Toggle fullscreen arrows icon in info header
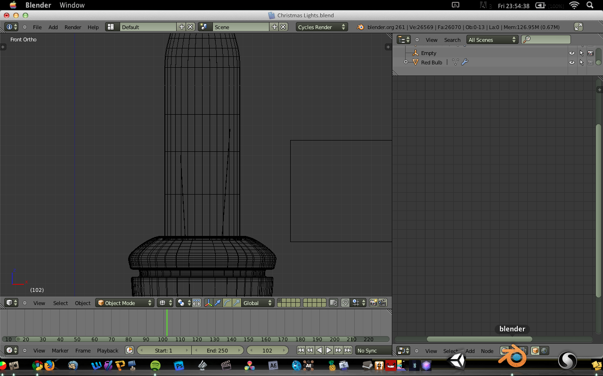 pos(579,27)
